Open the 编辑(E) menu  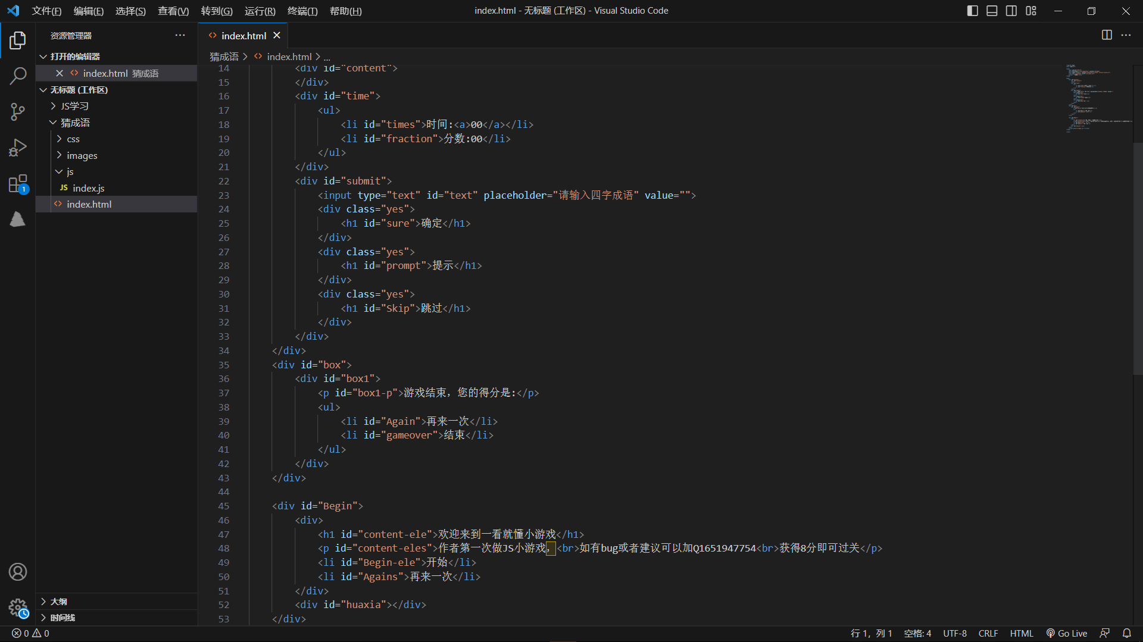click(x=89, y=11)
